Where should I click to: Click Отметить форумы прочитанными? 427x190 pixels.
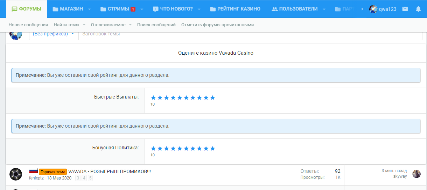pos(217,25)
